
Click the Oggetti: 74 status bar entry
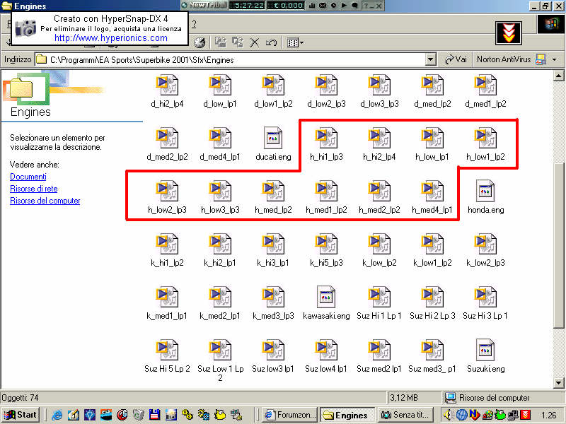coord(20,398)
